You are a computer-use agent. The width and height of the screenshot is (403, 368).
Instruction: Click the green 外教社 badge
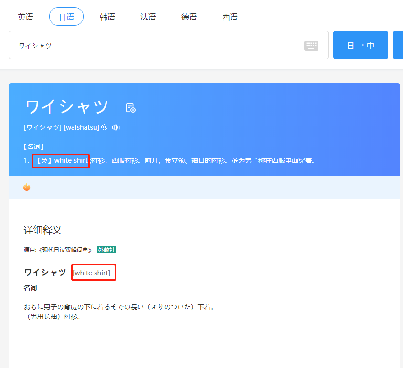coord(106,250)
